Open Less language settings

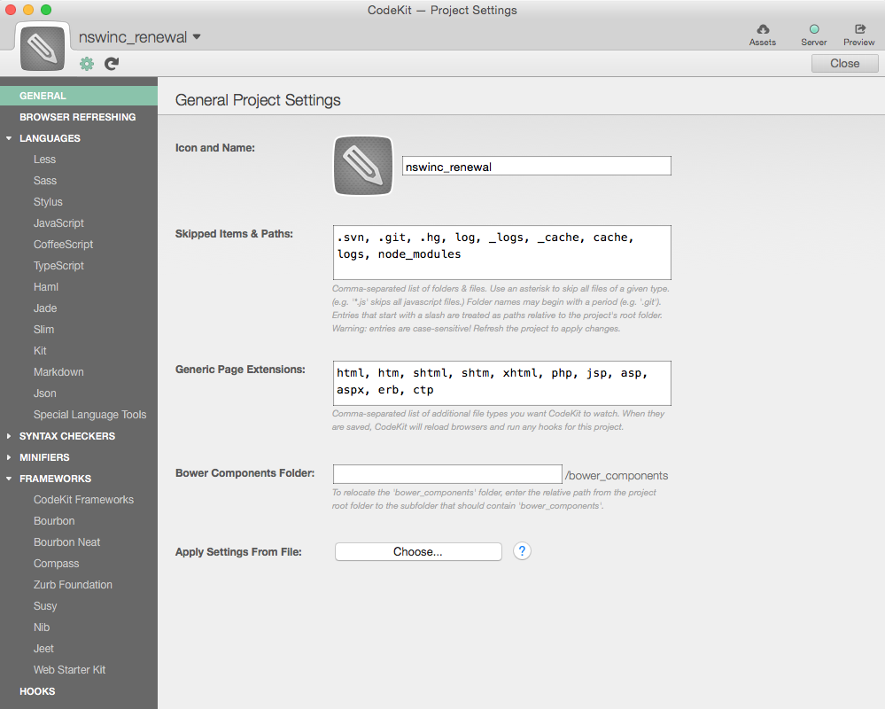click(x=44, y=160)
